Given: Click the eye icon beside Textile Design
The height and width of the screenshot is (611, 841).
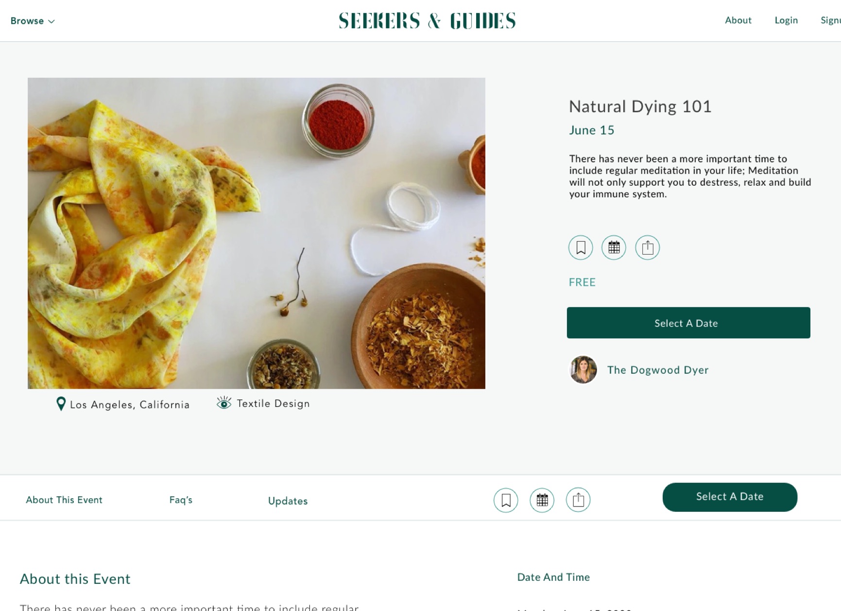Looking at the screenshot, I should tap(224, 403).
